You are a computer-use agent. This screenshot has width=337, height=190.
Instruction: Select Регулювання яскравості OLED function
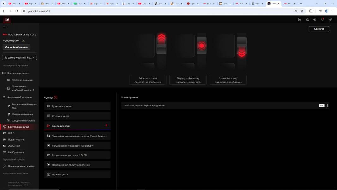tap(77, 155)
